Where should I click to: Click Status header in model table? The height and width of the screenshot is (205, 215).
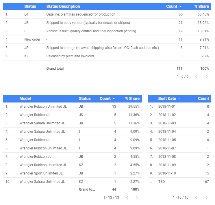(85, 98)
